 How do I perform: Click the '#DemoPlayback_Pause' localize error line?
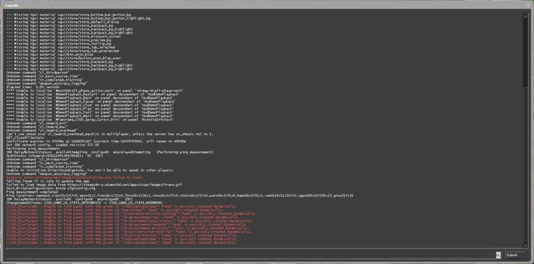[91, 101]
